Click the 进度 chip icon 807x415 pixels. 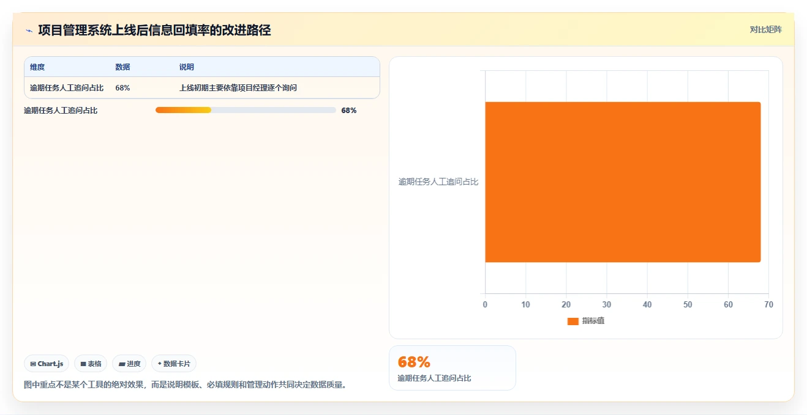pos(122,364)
